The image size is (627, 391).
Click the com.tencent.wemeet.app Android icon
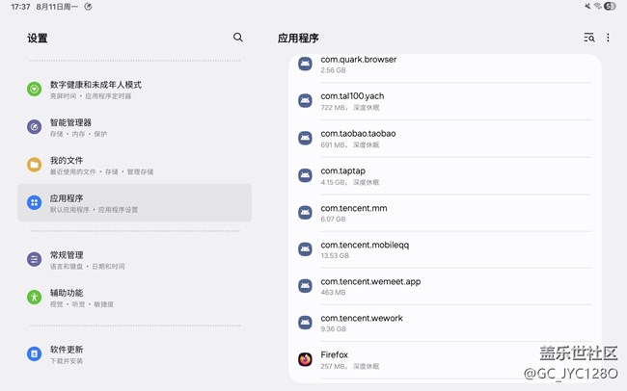[x=305, y=286]
